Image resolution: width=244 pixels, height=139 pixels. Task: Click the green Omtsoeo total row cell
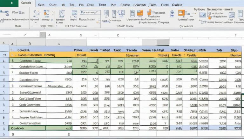[27, 128]
